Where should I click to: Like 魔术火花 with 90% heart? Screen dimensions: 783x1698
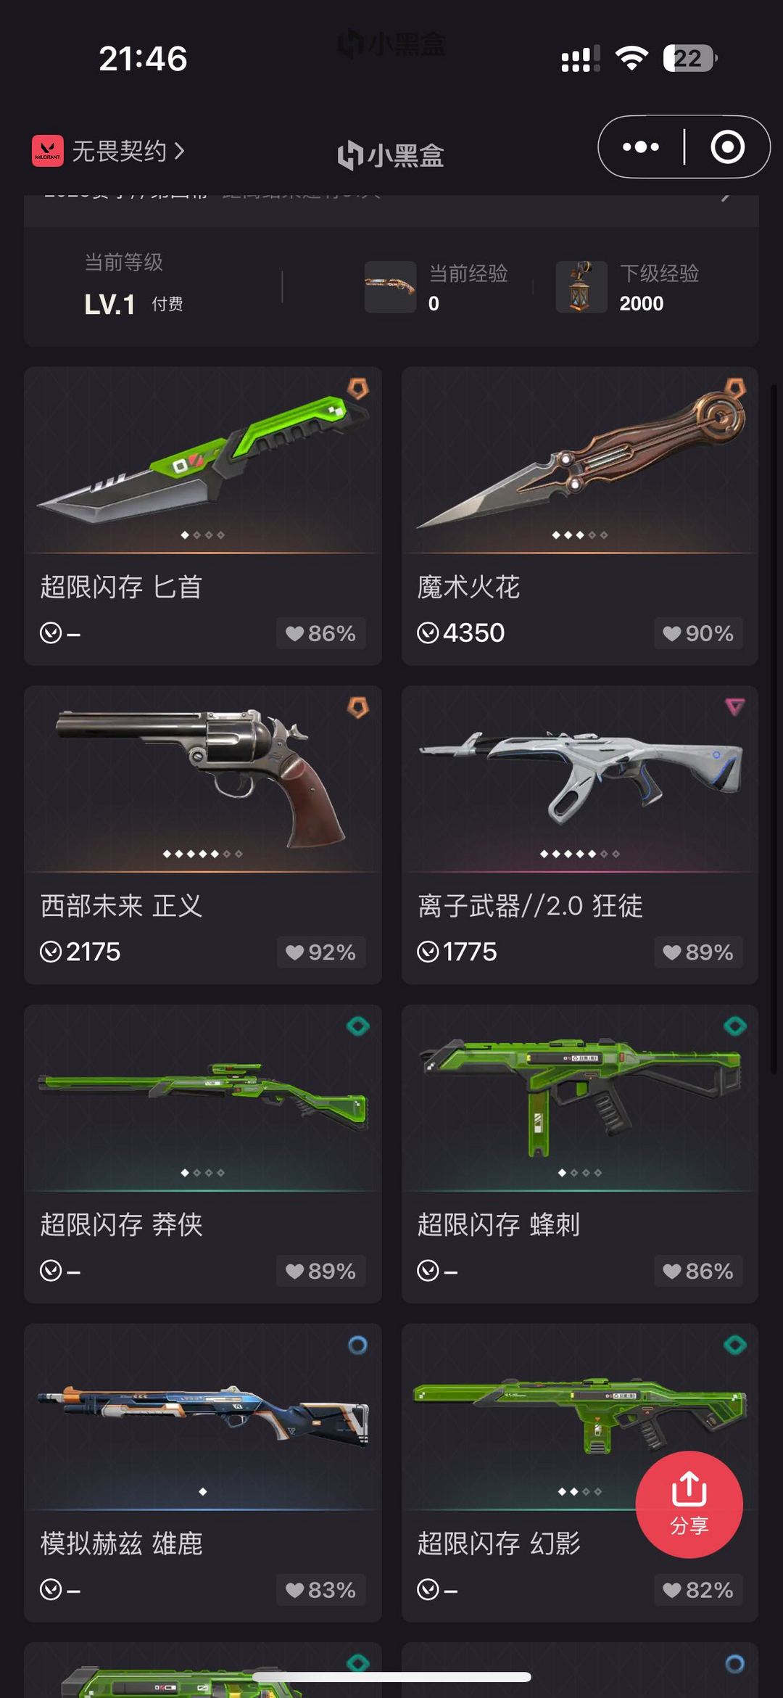click(697, 633)
